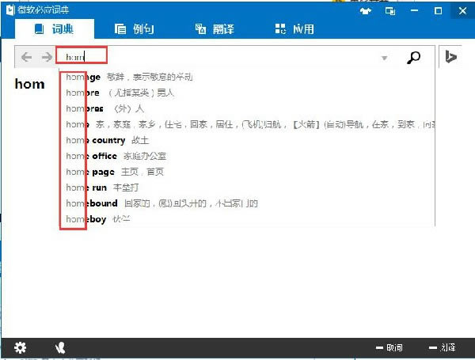Image resolution: width=475 pixels, height=360 pixels.
Task: Click the mouse pointer icon in bottom bar
Action: [x=60, y=347]
